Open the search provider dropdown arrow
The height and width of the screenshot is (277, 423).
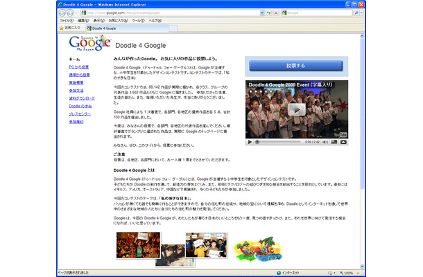pos(361,12)
